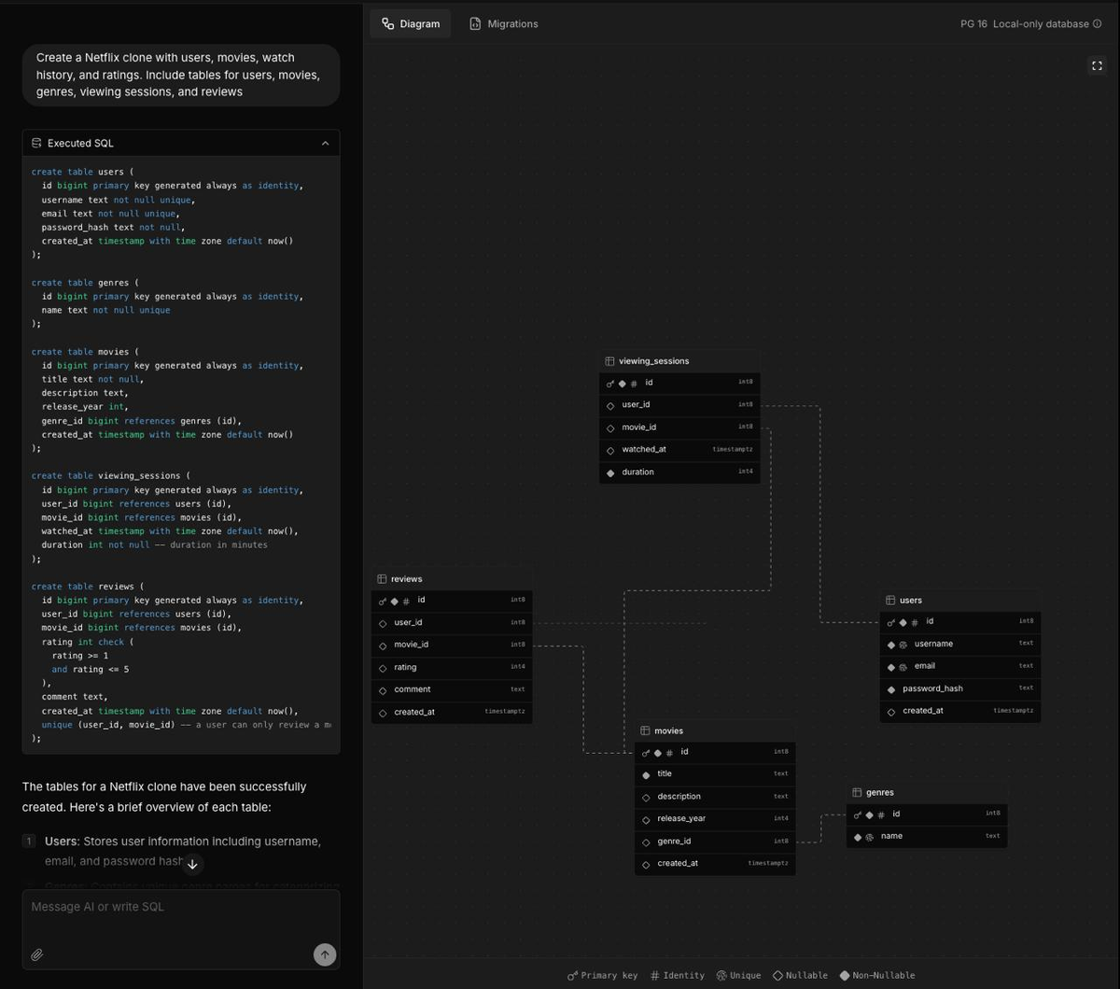The image size is (1120, 989).
Task: Select the release_year column in movies
Action: pos(716,819)
